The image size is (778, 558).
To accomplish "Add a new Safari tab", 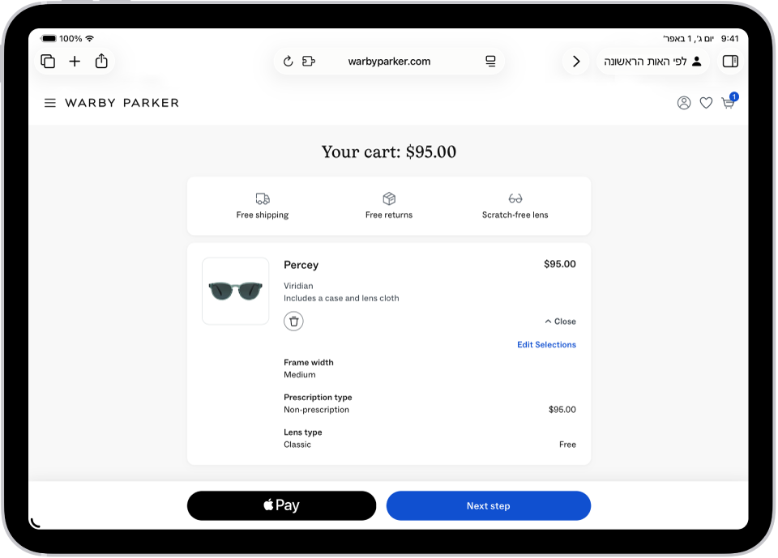I will [75, 62].
